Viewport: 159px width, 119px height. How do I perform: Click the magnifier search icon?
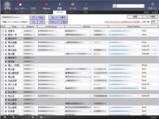pyautogui.click(x=114, y=6)
